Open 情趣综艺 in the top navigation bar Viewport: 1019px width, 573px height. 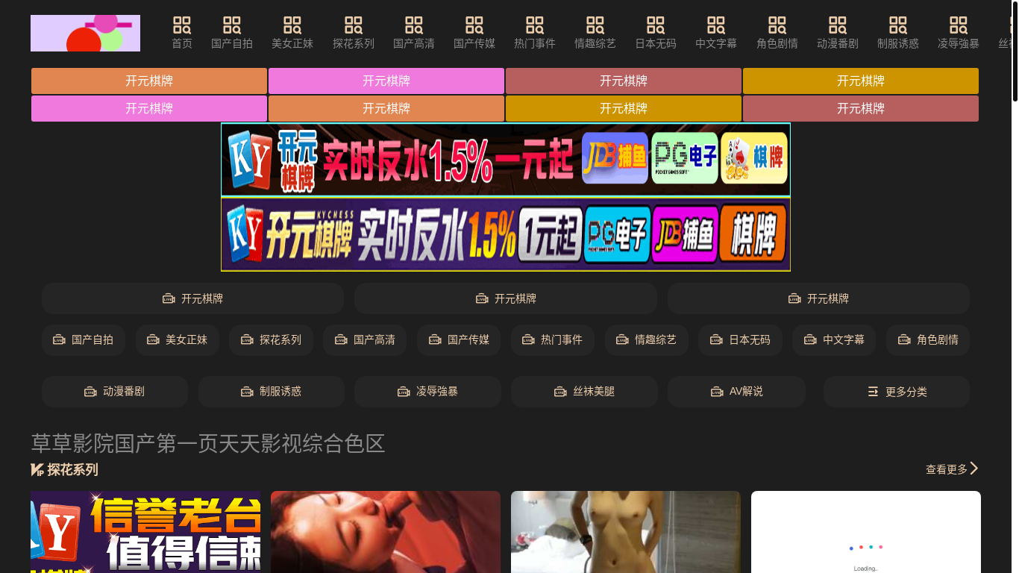point(595,34)
